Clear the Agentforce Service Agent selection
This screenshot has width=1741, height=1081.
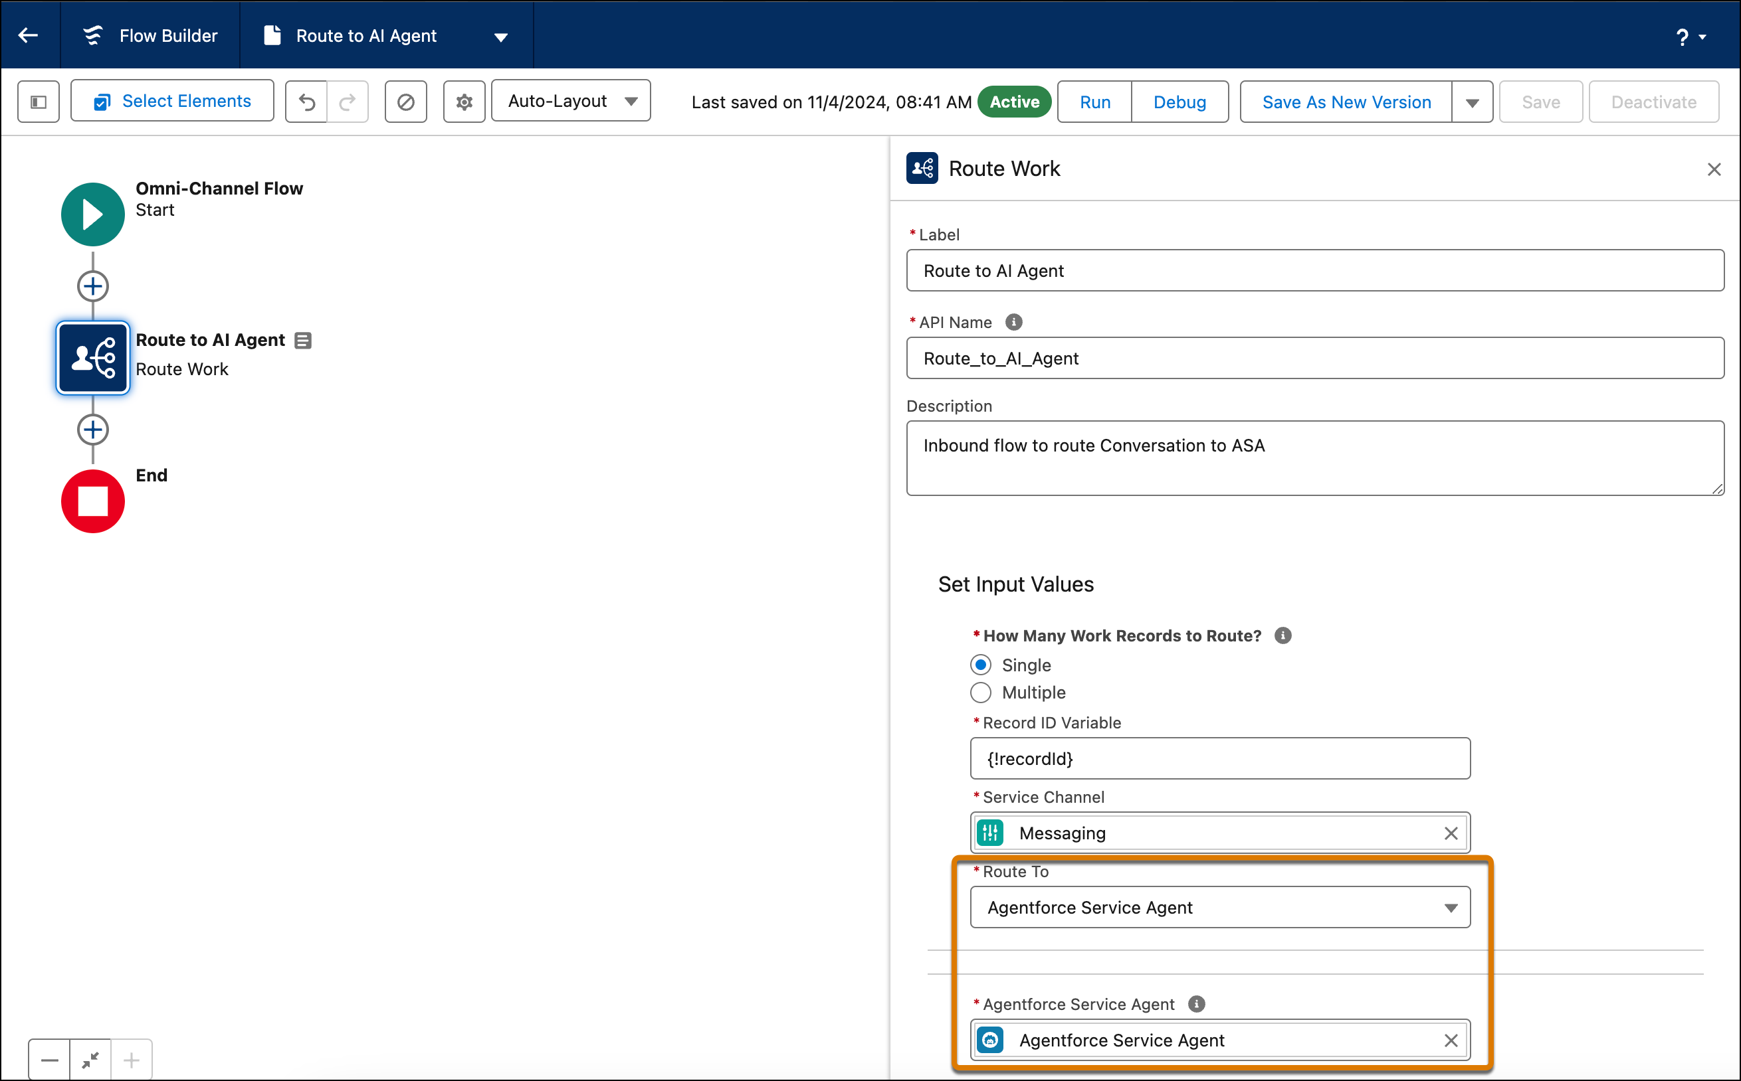point(1451,1040)
